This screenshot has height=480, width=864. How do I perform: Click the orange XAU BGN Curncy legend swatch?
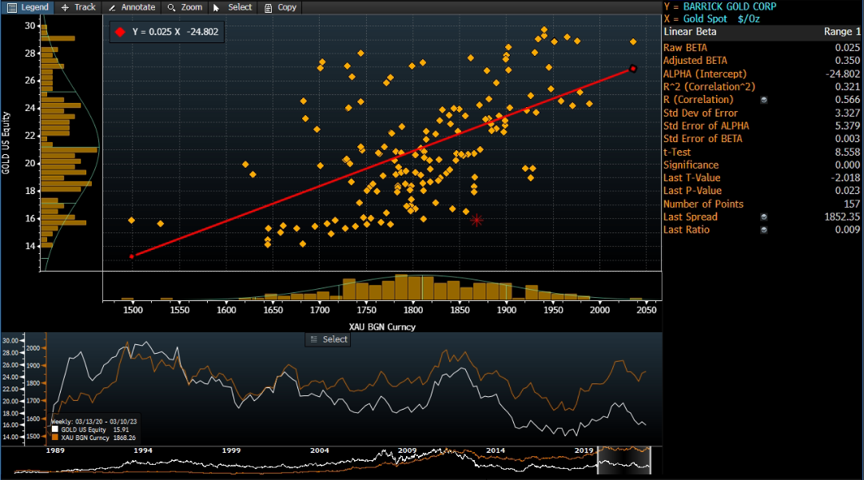coord(54,438)
